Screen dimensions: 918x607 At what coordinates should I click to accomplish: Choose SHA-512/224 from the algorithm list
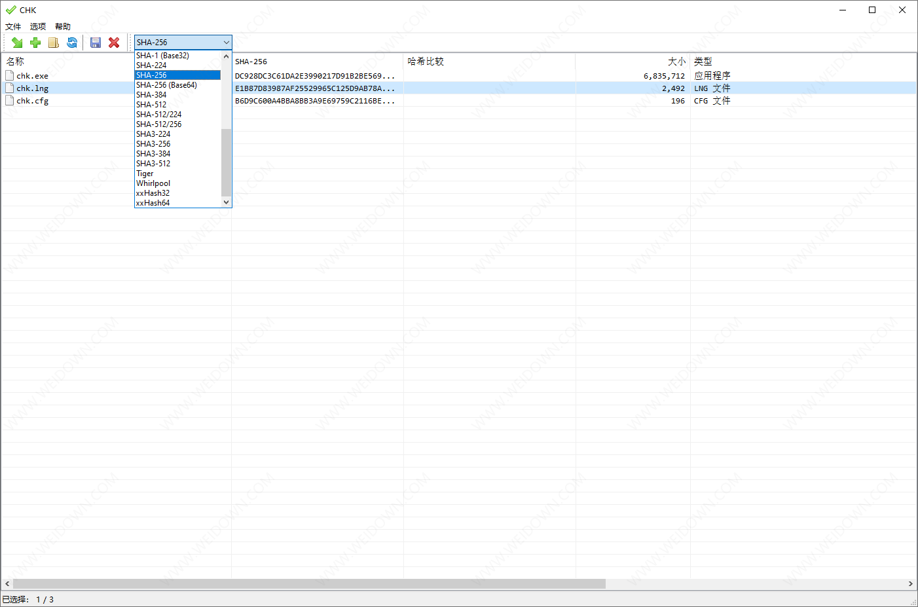pos(178,115)
